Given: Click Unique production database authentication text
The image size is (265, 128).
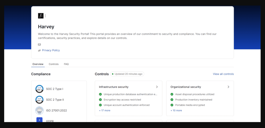Looking at the screenshot, I should click(130, 94).
